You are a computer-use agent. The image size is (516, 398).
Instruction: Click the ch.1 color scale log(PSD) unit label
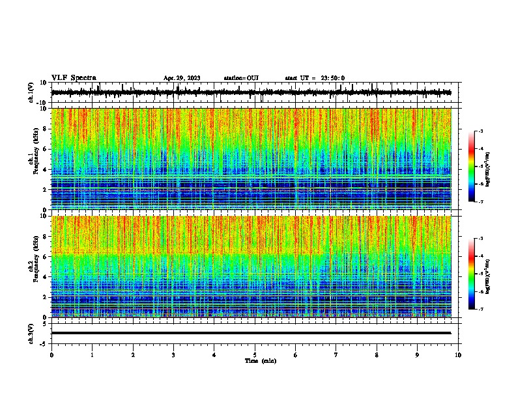pyautogui.click(x=488, y=169)
